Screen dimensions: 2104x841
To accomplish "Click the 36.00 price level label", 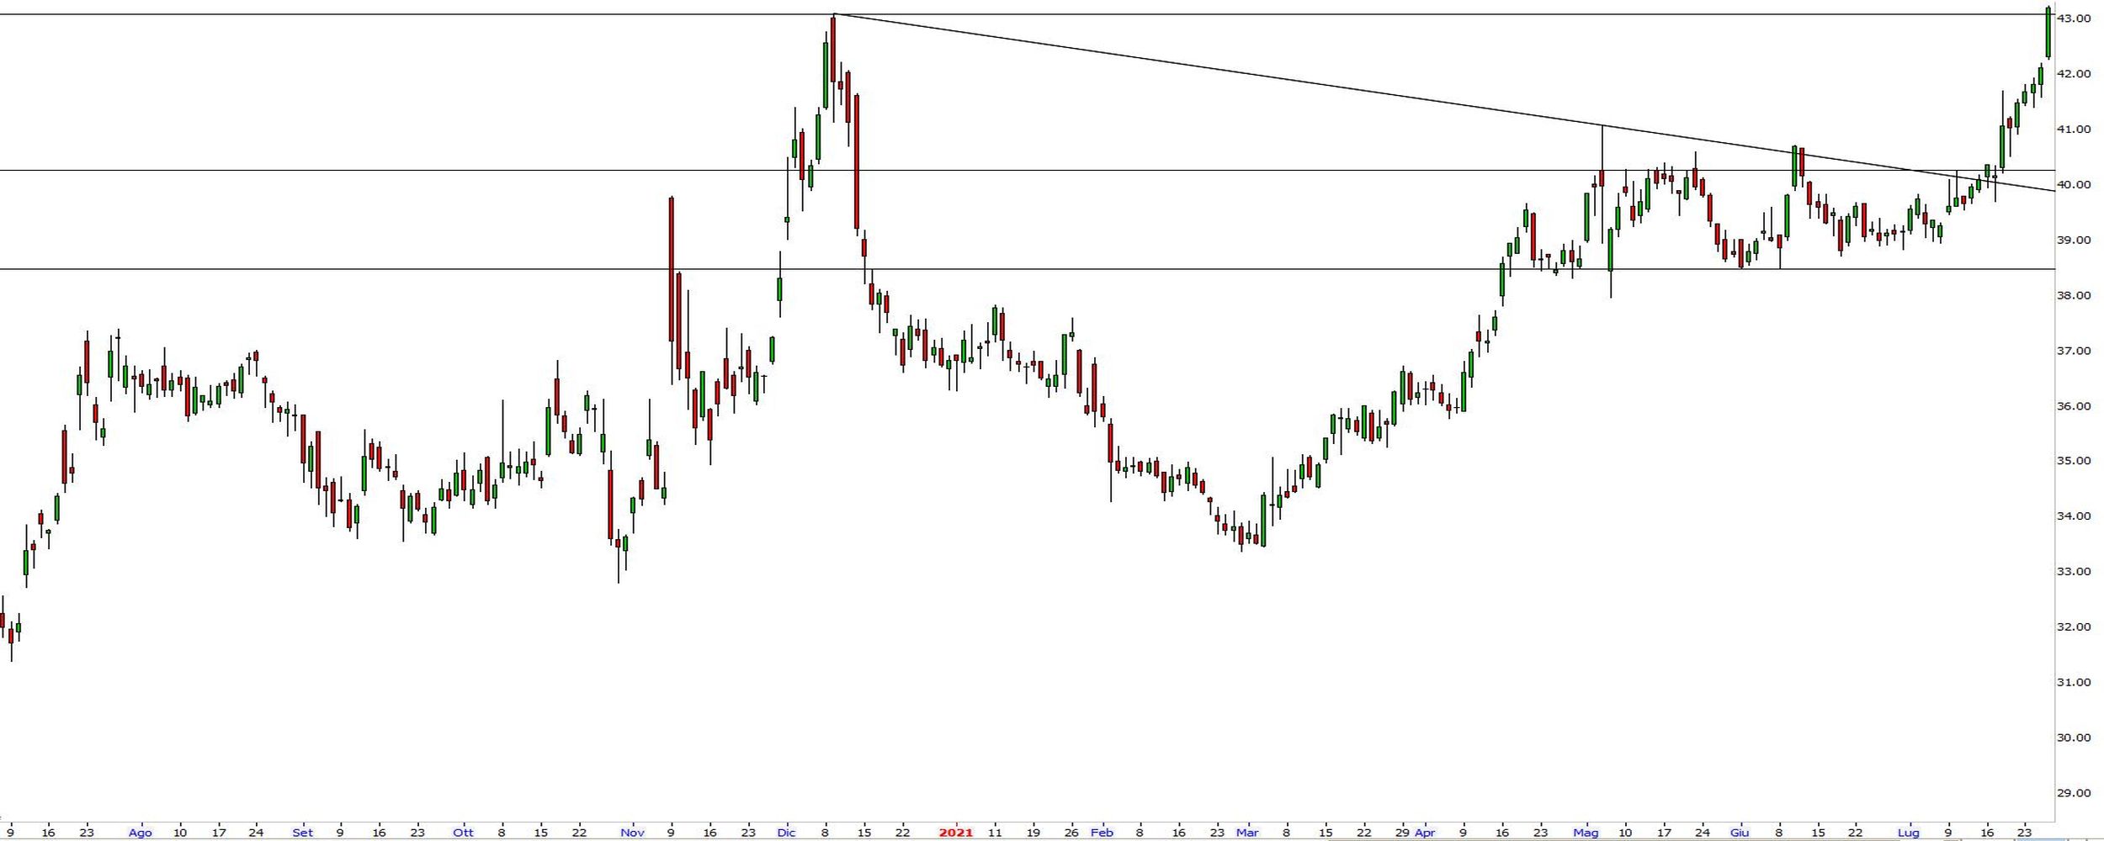I will [2074, 406].
